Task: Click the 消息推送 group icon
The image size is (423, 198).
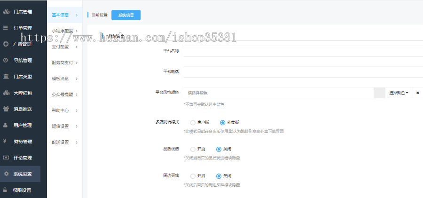Action: (x=6, y=109)
